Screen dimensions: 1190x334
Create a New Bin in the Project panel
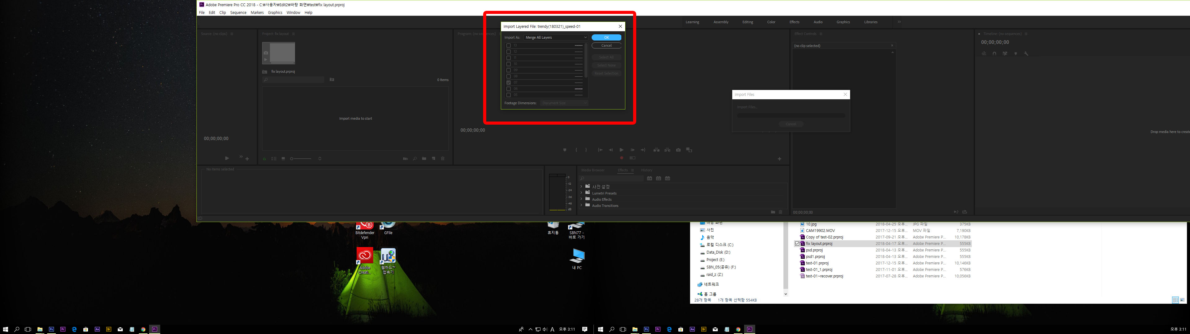[x=424, y=159]
